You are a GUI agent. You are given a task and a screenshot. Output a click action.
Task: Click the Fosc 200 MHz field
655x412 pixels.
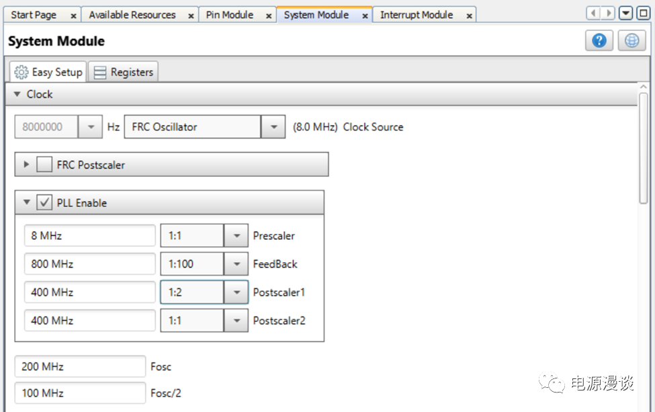pyautogui.click(x=80, y=367)
